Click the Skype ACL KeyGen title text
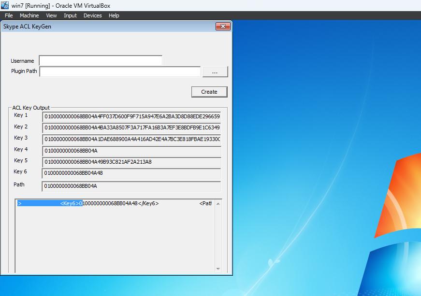Viewport: 421px width, 296px height. coord(27,27)
